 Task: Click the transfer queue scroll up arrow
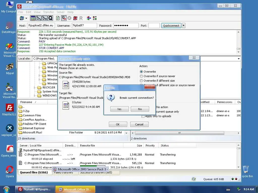[238, 145]
